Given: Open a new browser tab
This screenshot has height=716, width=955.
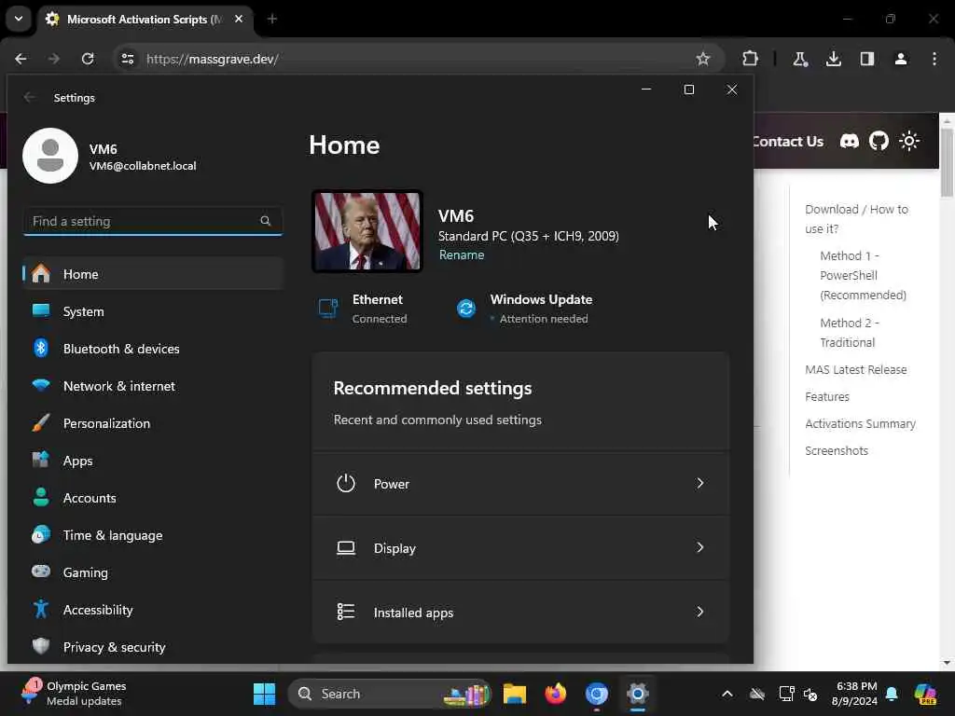Looking at the screenshot, I should (x=272, y=19).
